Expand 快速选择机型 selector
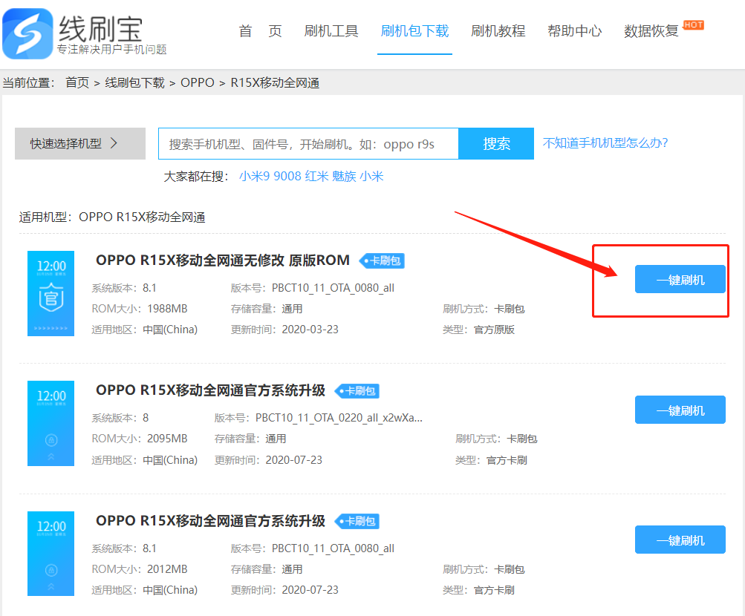 coord(79,143)
